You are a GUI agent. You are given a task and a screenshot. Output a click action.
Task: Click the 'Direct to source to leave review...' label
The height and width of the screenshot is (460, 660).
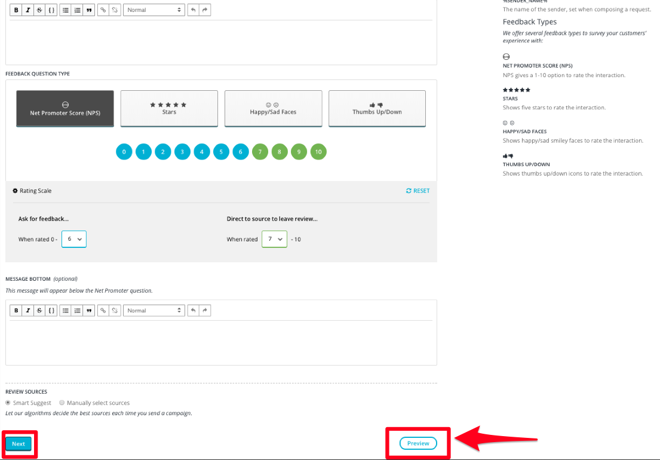click(272, 219)
